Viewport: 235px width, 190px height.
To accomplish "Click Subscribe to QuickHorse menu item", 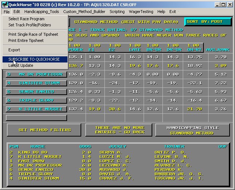I will coord(34,59).
